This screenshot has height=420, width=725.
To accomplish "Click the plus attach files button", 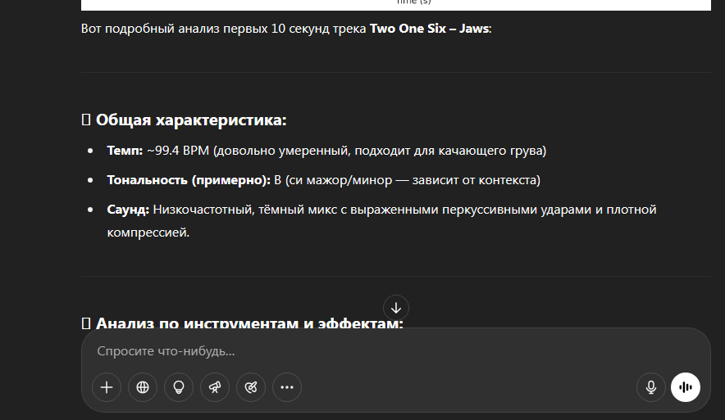I will [x=107, y=387].
